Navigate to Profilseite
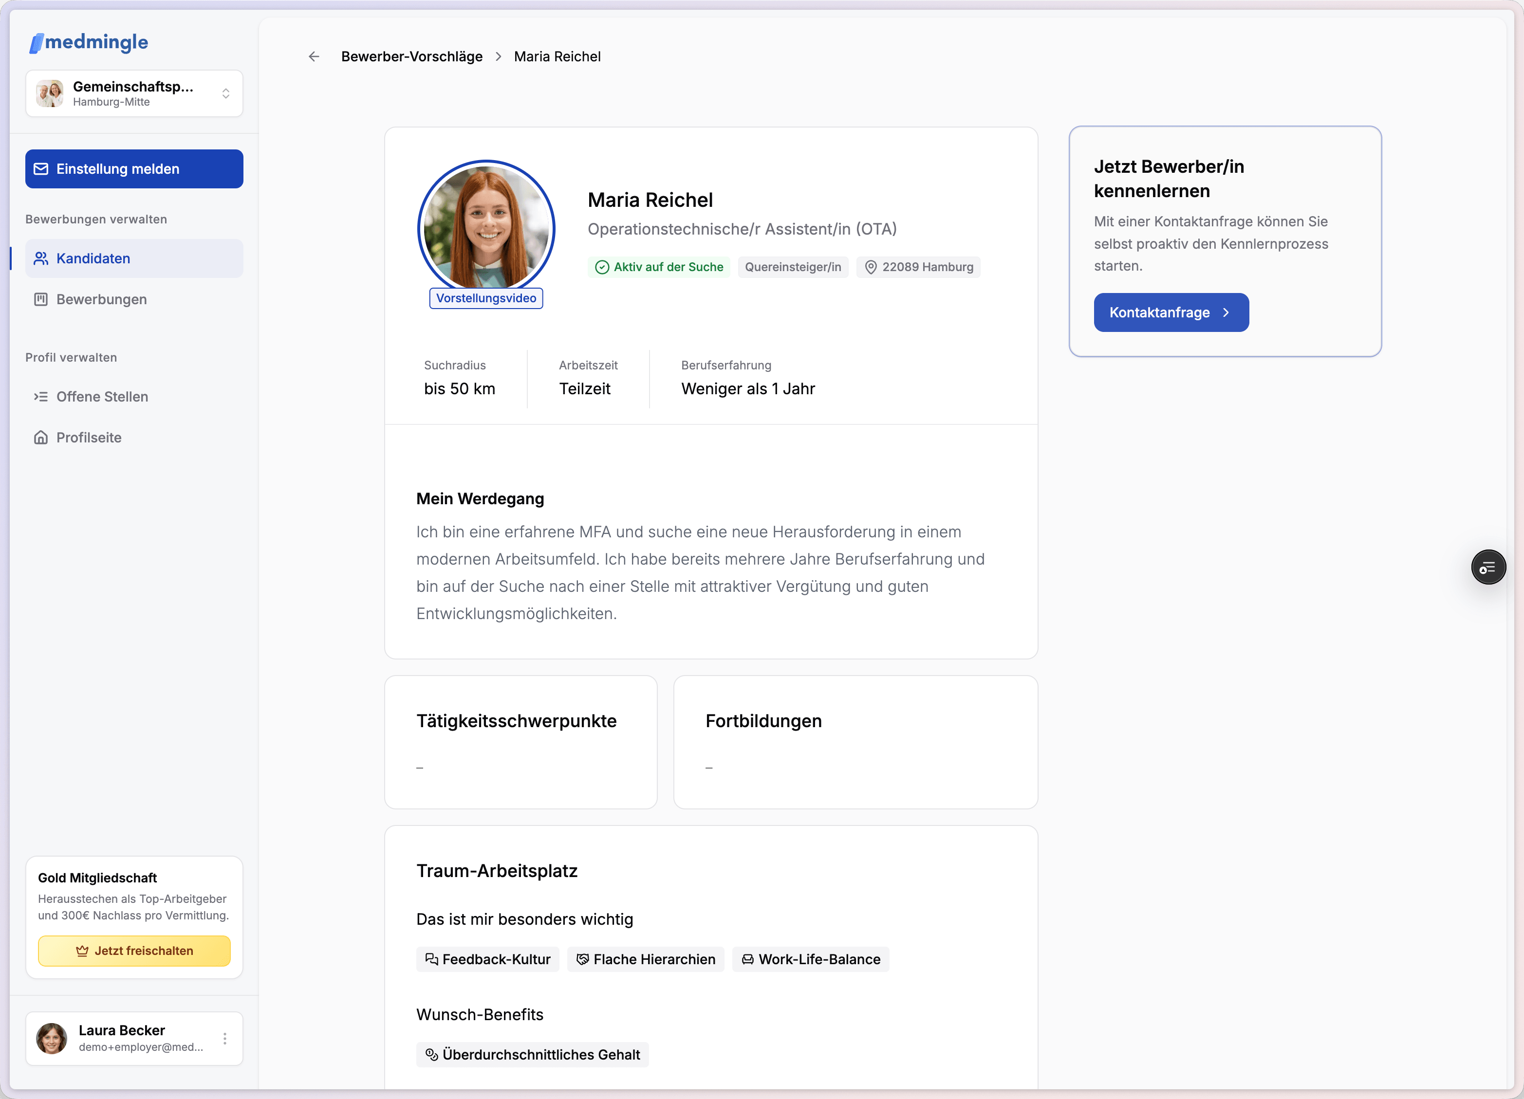Image resolution: width=1524 pixels, height=1099 pixels. (x=89, y=438)
